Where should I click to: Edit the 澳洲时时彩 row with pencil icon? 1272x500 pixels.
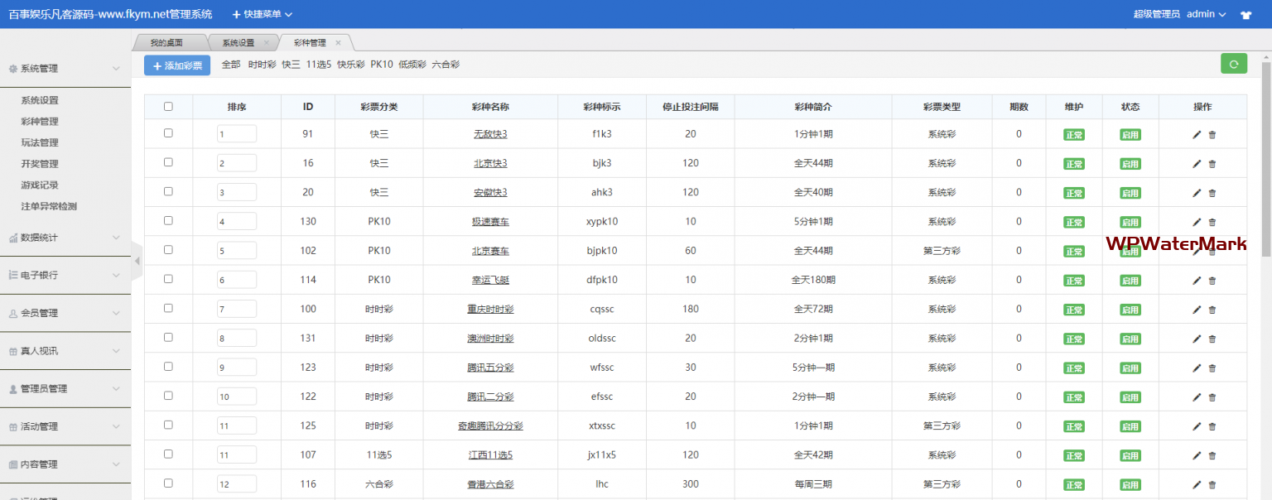click(x=1197, y=339)
